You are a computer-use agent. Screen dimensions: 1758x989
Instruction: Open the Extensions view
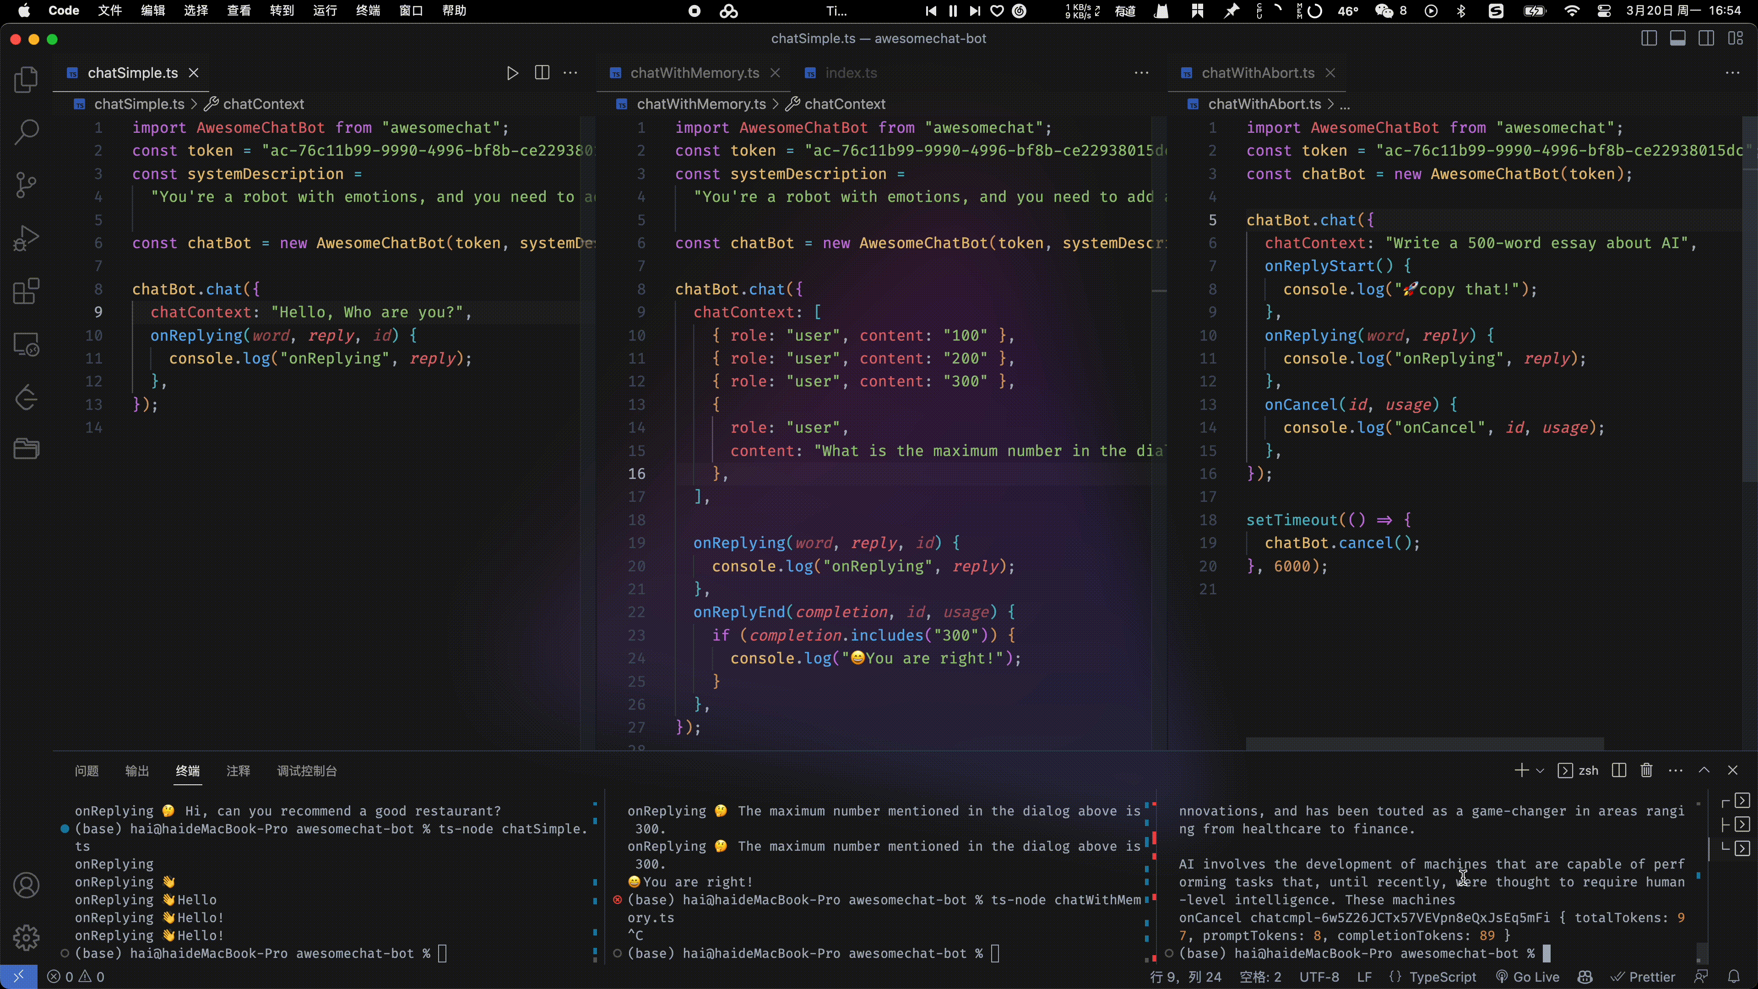[x=26, y=292]
